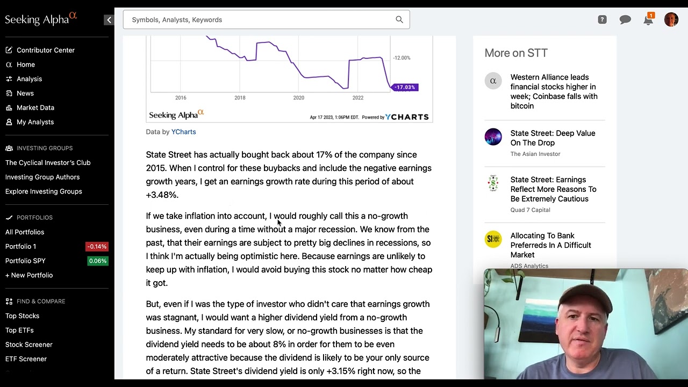Image resolution: width=688 pixels, height=387 pixels.
Task: Open Explore Investing Groups
Action: [x=44, y=191]
